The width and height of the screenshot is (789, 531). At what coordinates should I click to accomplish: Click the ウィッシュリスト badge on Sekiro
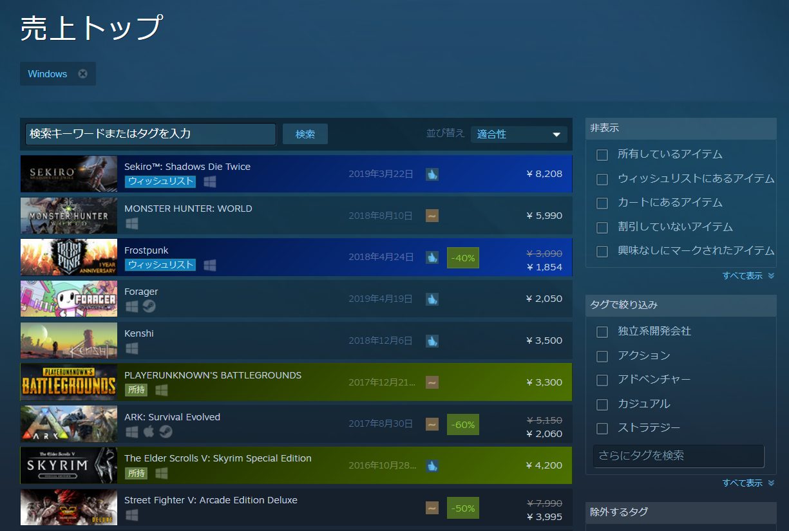pos(159,182)
